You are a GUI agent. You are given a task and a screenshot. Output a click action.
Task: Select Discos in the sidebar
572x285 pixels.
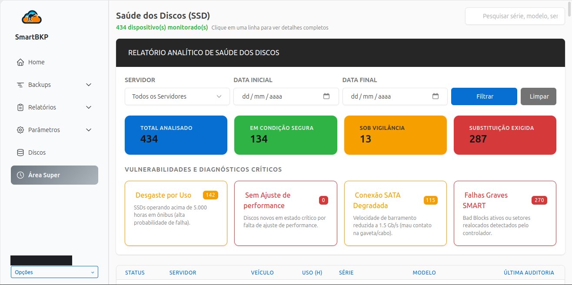(x=54, y=152)
